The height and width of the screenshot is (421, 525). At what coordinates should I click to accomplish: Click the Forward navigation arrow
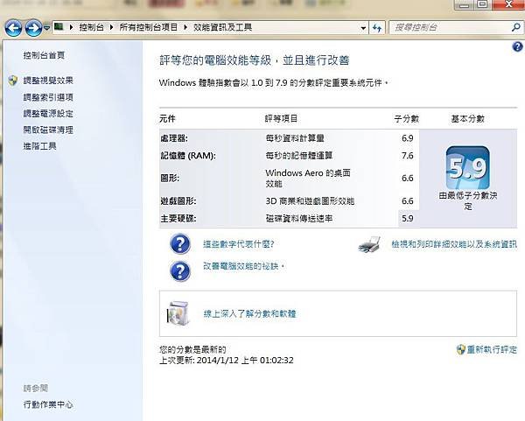click(x=34, y=28)
